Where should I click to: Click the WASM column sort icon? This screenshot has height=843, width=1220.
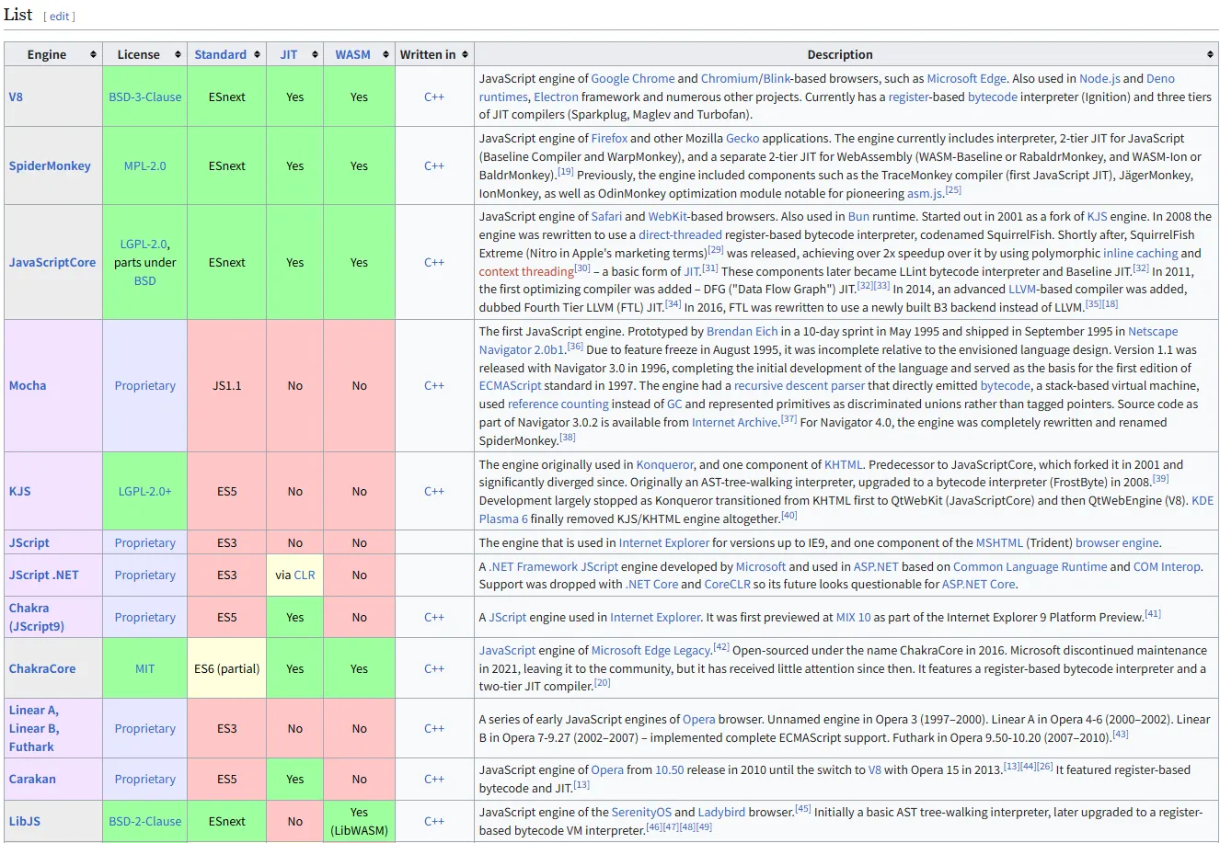(x=386, y=55)
